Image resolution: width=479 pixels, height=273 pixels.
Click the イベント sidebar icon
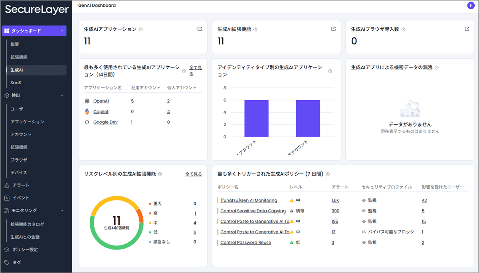click(7, 198)
